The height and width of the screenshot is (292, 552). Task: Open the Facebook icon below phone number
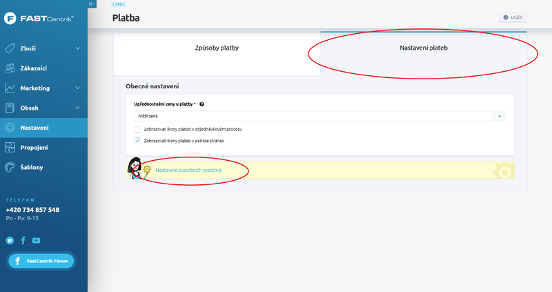pos(23,240)
